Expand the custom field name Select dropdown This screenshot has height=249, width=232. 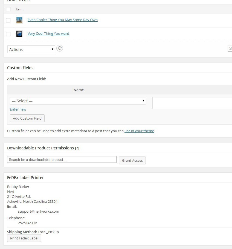click(78, 101)
